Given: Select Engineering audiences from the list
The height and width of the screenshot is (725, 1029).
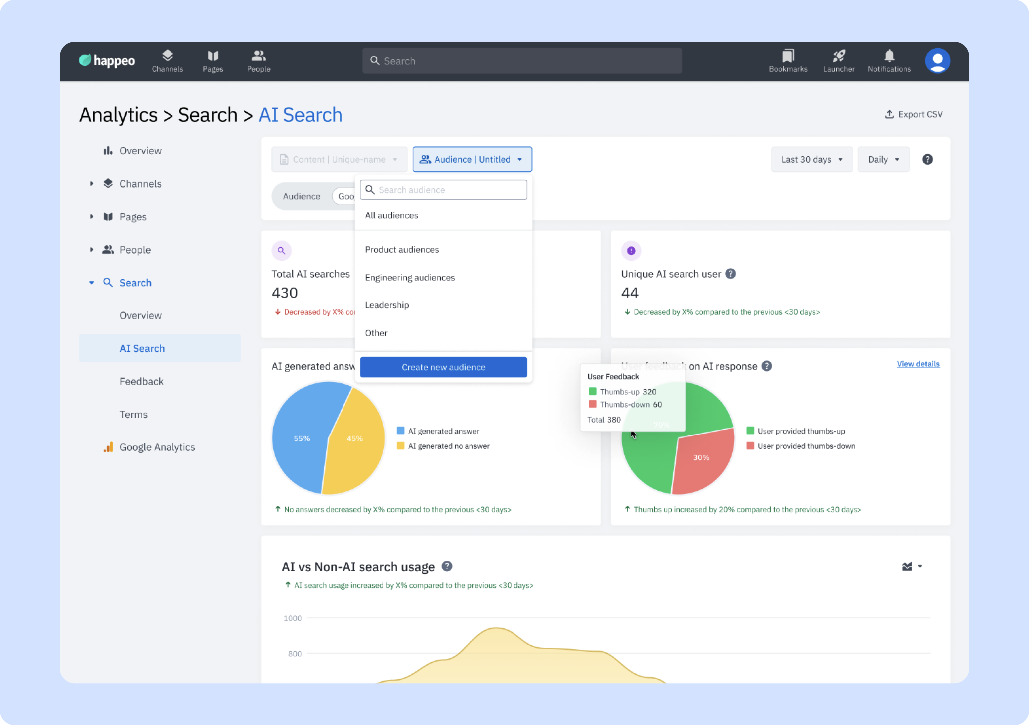Looking at the screenshot, I should (x=410, y=277).
